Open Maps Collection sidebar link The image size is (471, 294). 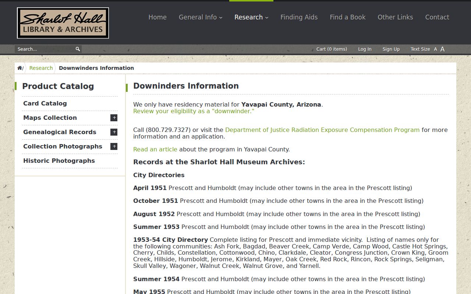point(50,118)
